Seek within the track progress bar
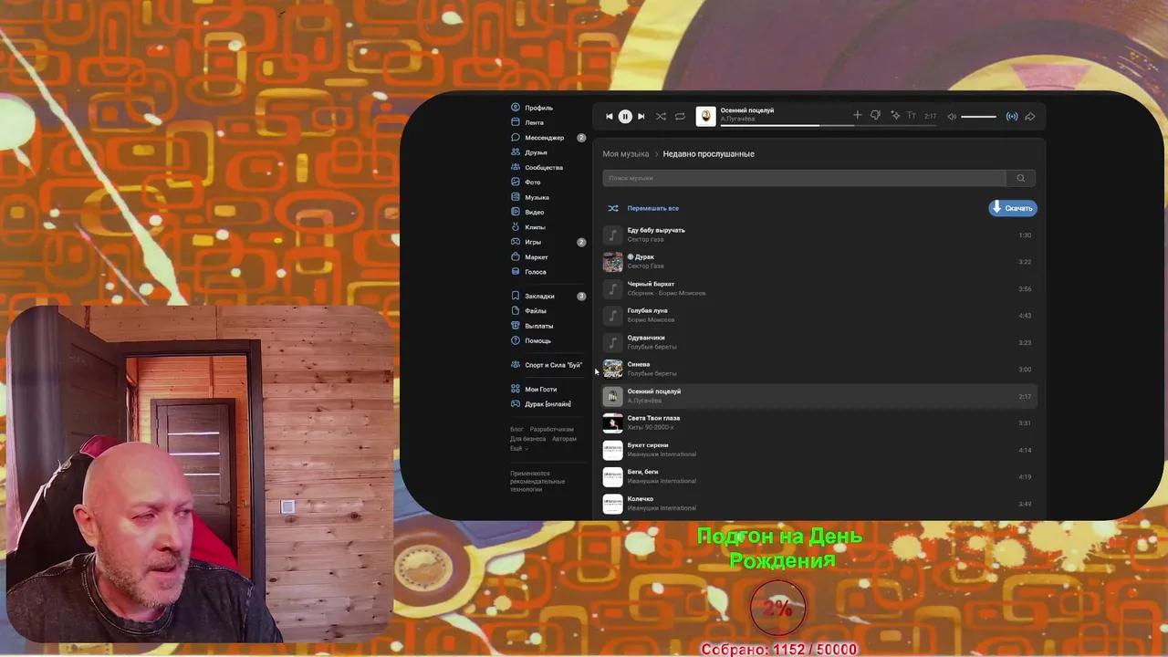1168x657 pixels. point(787,125)
